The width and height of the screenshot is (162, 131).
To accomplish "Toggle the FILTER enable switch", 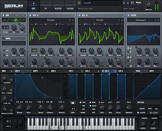I will coord(128,15).
